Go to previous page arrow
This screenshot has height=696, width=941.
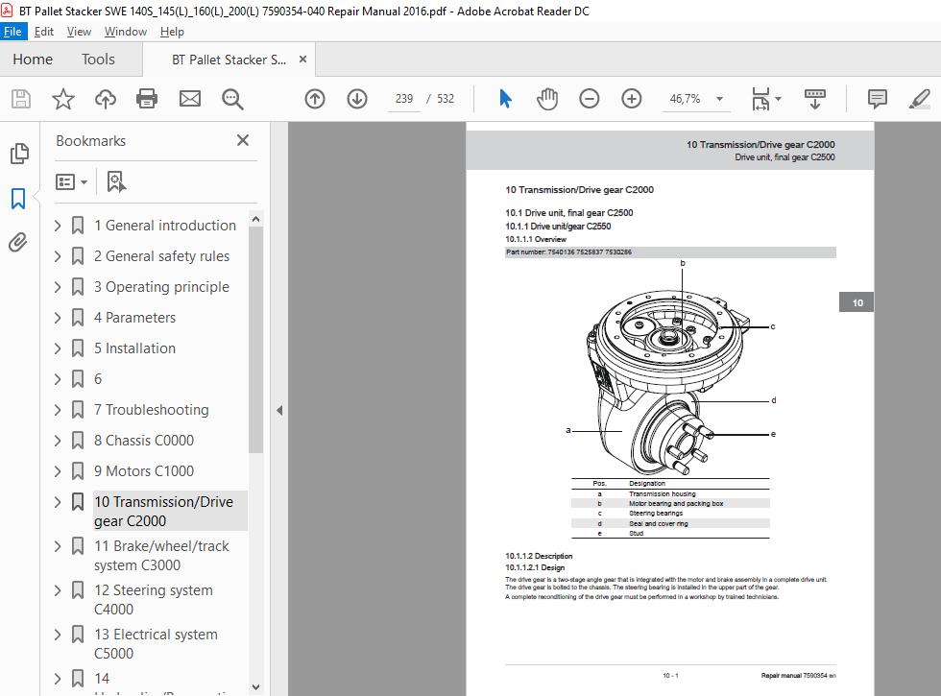(315, 98)
